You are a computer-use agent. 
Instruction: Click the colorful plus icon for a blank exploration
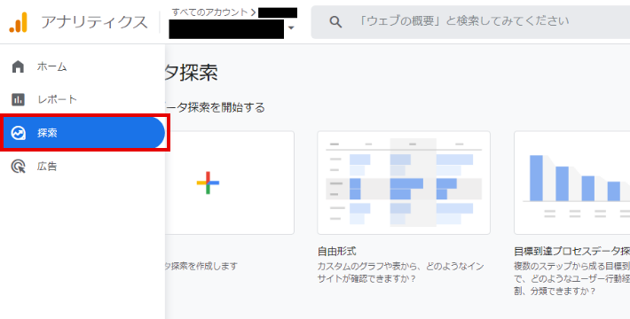(x=208, y=183)
